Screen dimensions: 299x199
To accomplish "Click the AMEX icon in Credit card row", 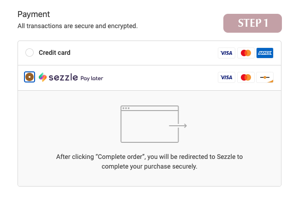I will click(x=265, y=53).
